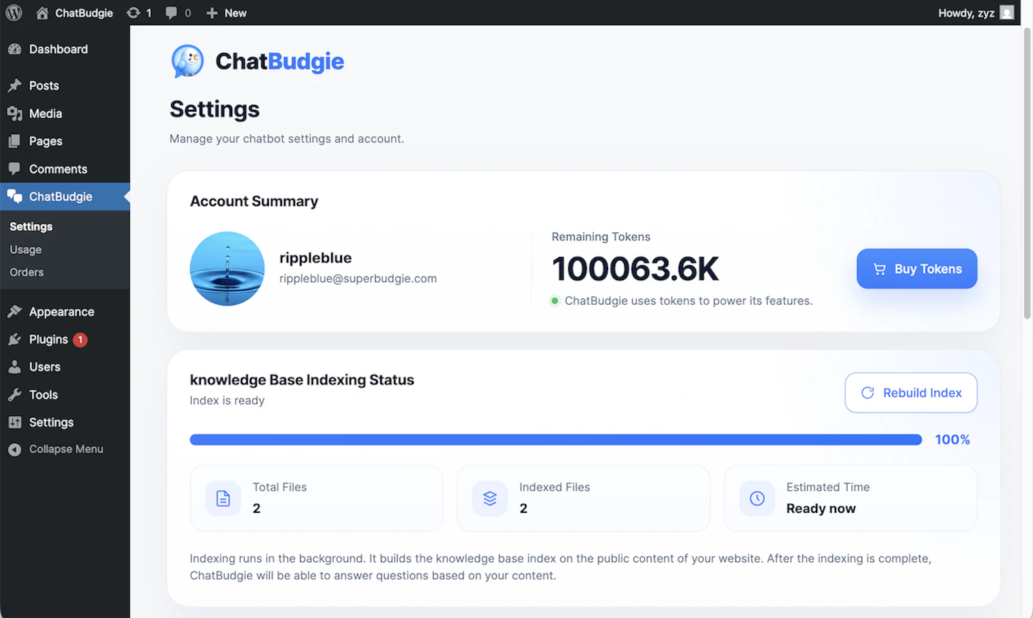
Task: Click the Dashboard gauge icon in sidebar
Action: (x=15, y=49)
